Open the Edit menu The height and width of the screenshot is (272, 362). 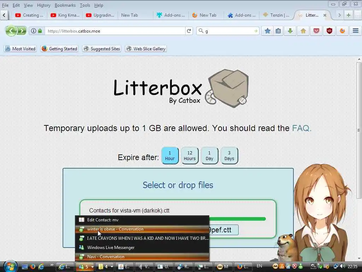[x=16, y=5]
